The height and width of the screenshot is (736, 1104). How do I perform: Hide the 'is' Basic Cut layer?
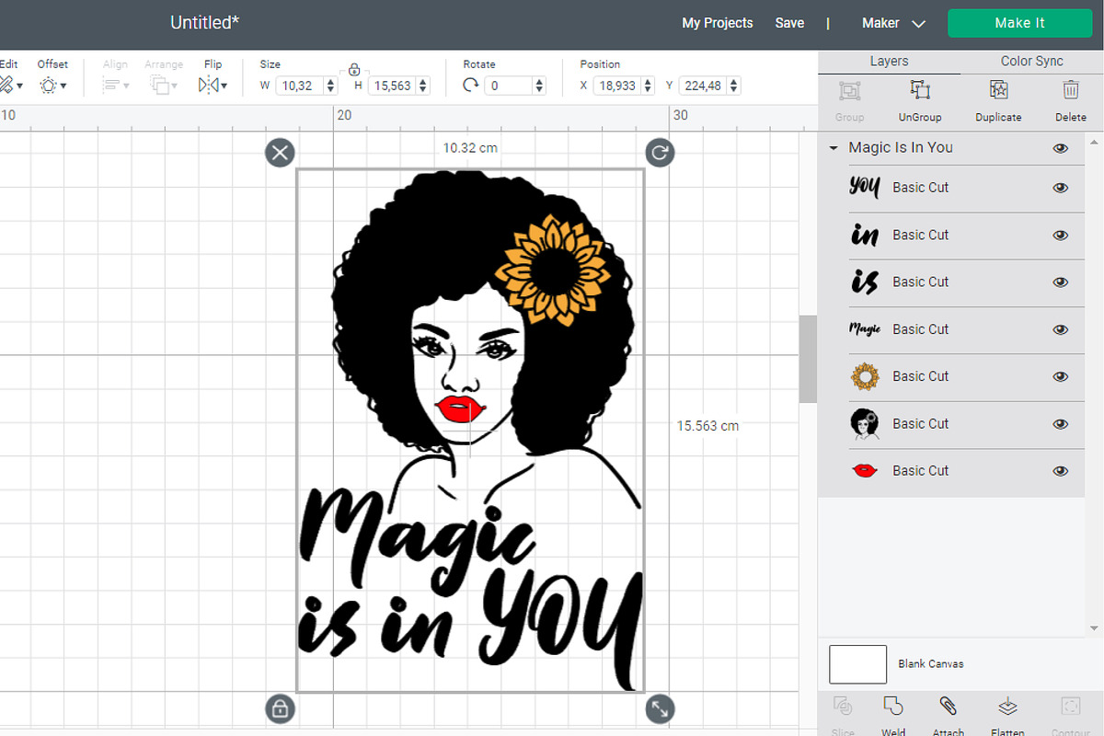tap(1061, 282)
